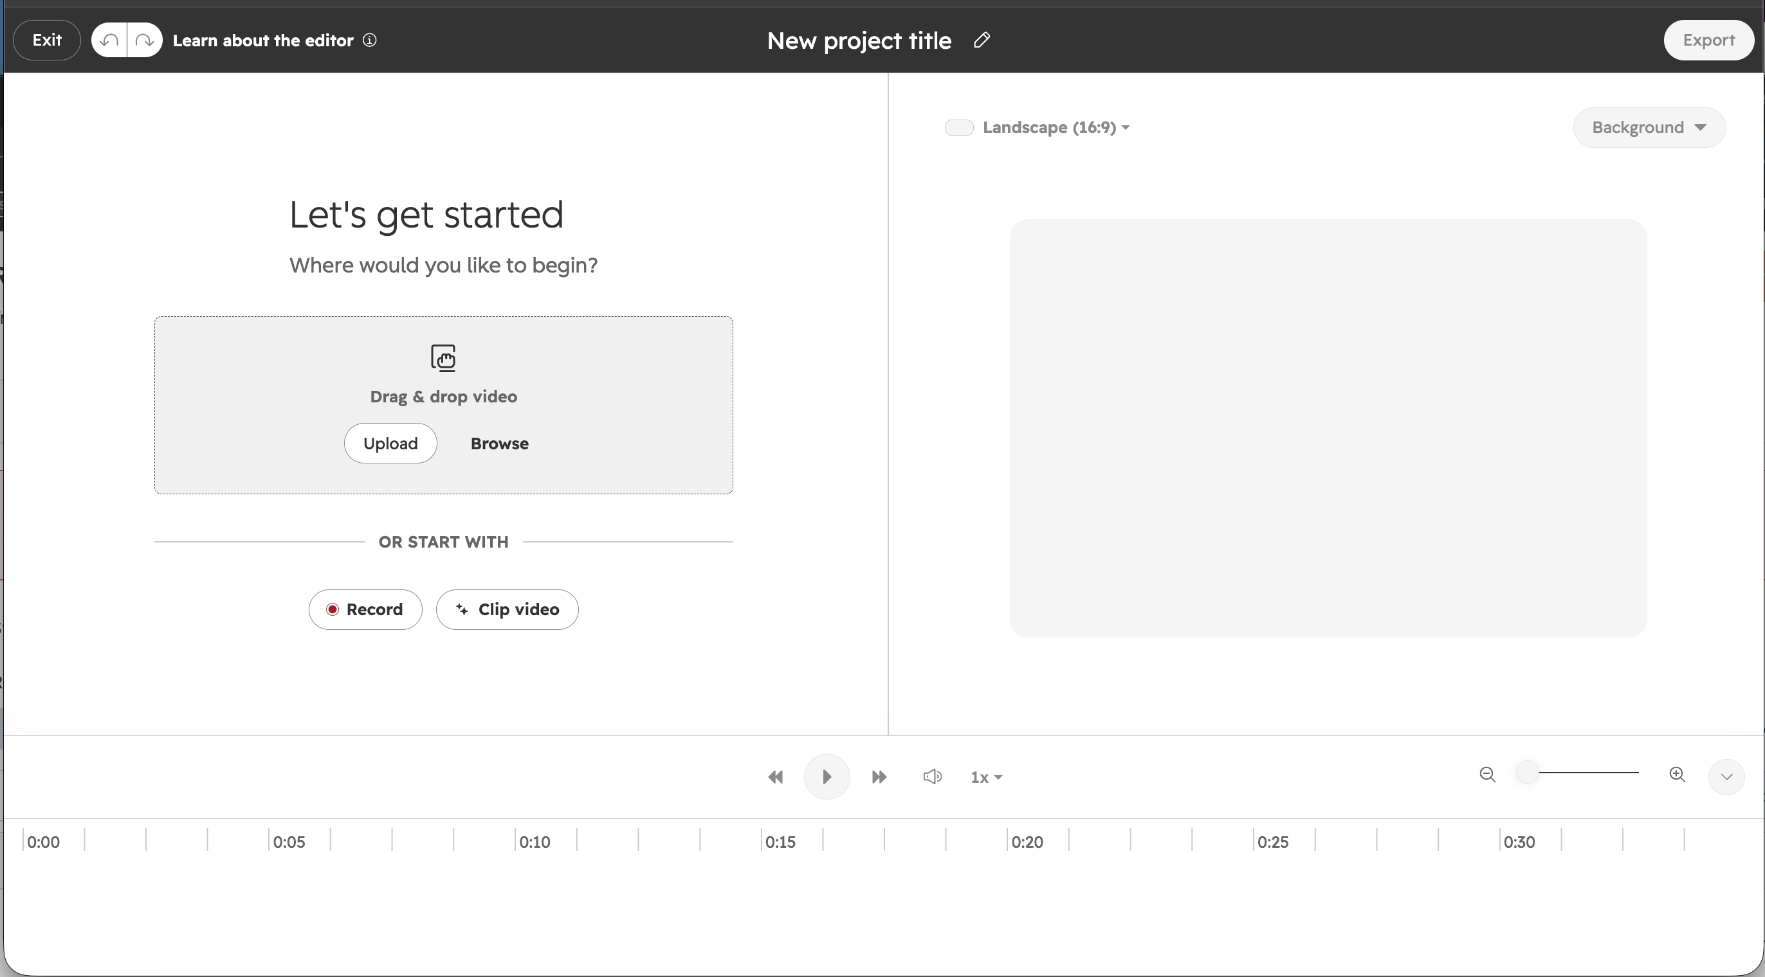Zoom out the timeline with minus magnifier
1765x977 pixels.
click(1488, 775)
